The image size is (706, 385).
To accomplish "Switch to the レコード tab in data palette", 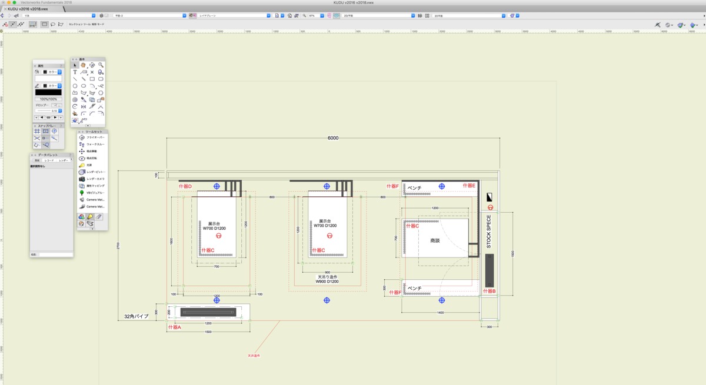I will point(49,160).
